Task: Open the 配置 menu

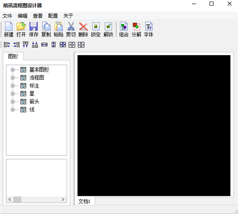Action: (53, 16)
